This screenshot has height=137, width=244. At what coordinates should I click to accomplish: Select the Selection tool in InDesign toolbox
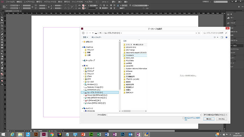click(x=2, y=15)
